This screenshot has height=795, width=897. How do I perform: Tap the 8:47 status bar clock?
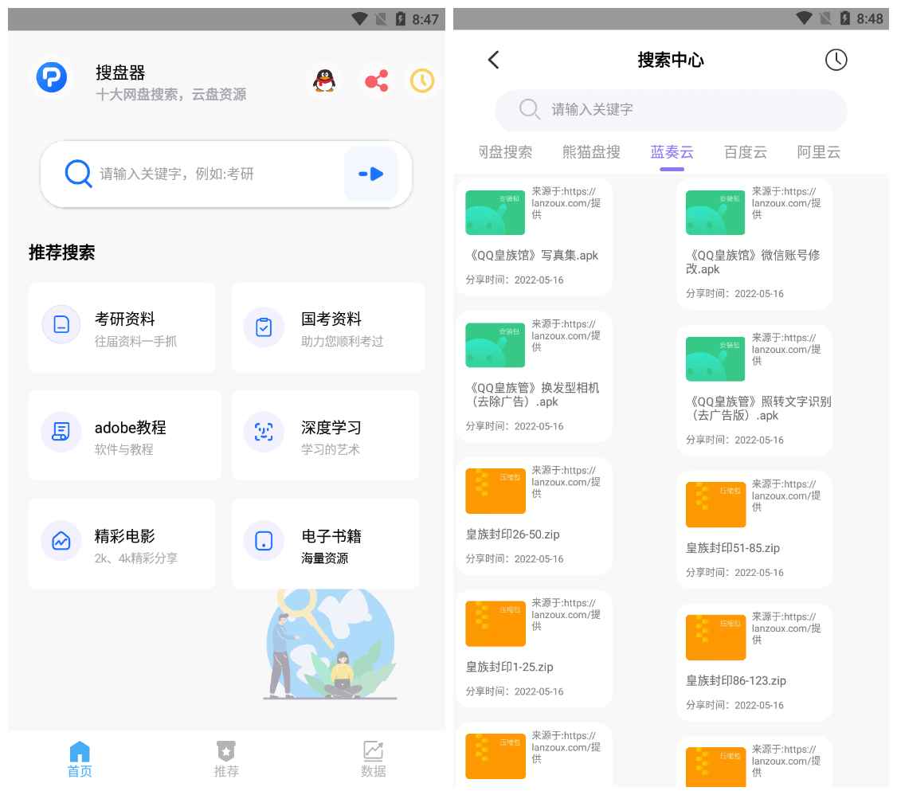point(425,19)
